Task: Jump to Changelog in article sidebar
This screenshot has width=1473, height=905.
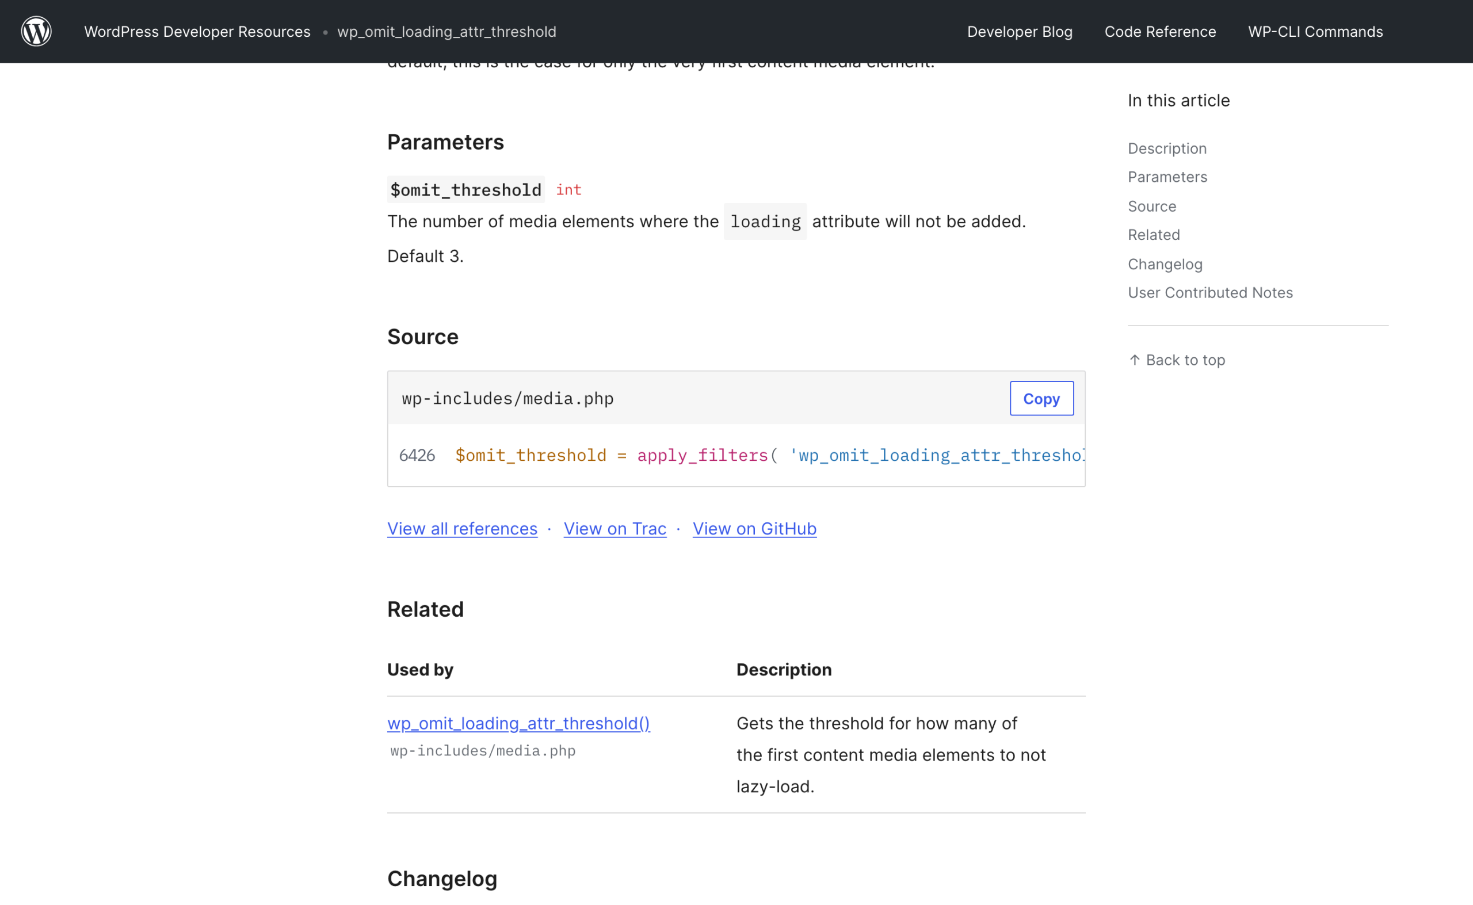Action: tap(1165, 264)
